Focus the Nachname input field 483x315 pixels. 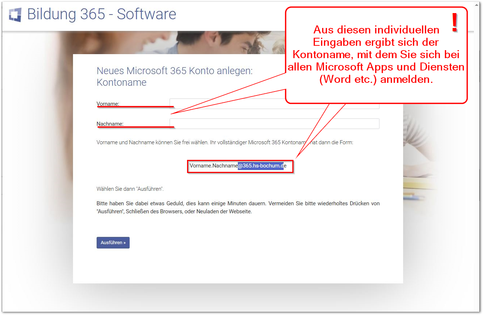(274, 124)
